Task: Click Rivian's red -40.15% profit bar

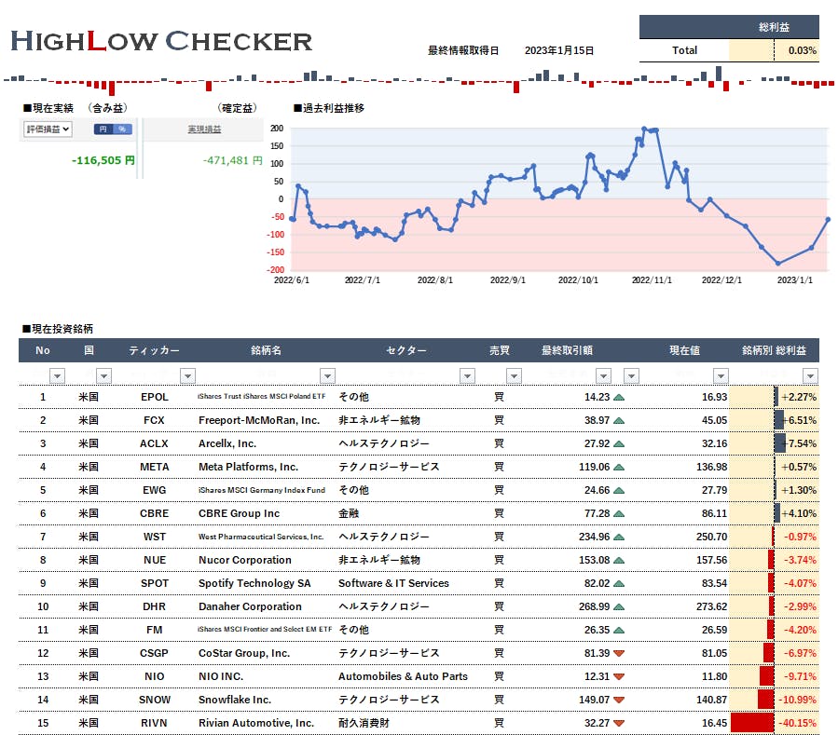Action: [x=752, y=723]
